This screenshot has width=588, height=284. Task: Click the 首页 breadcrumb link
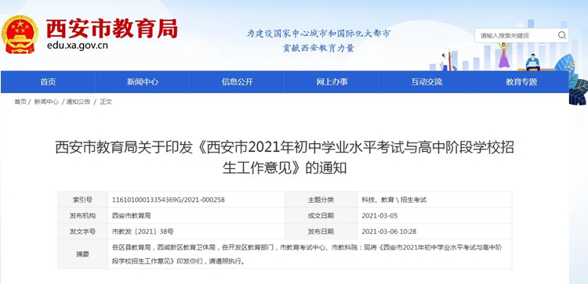tap(20, 102)
